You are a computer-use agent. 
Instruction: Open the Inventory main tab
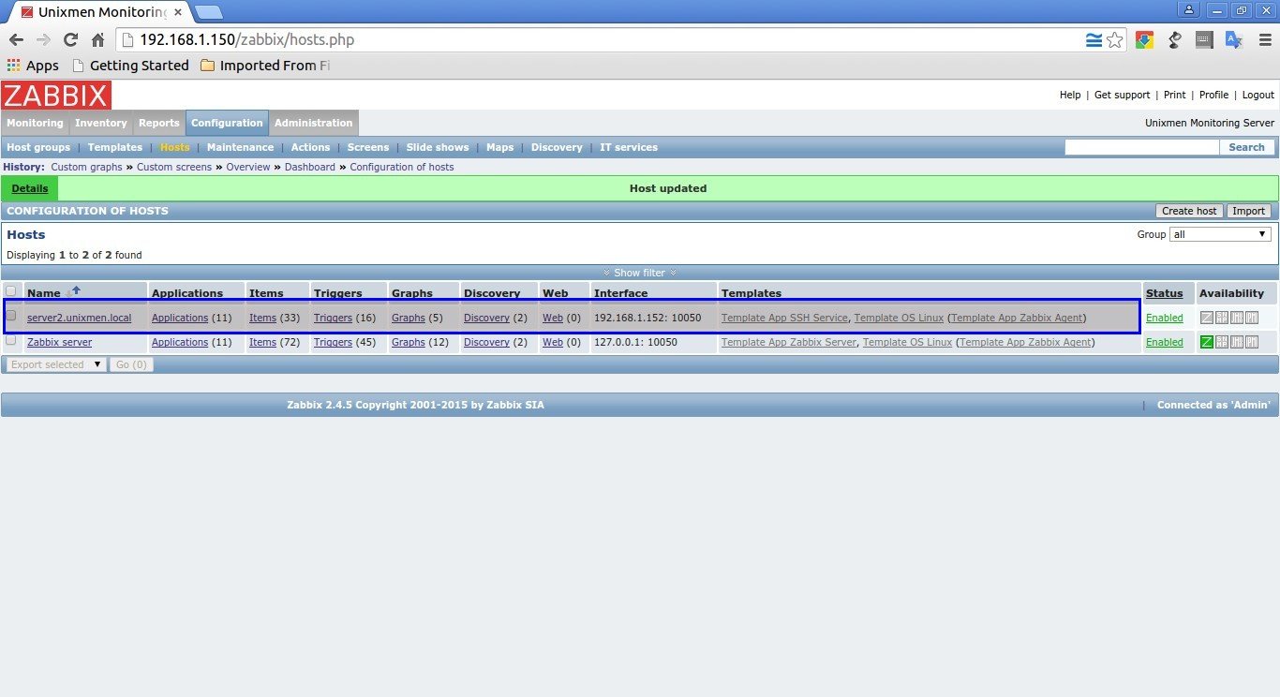(x=101, y=123)
